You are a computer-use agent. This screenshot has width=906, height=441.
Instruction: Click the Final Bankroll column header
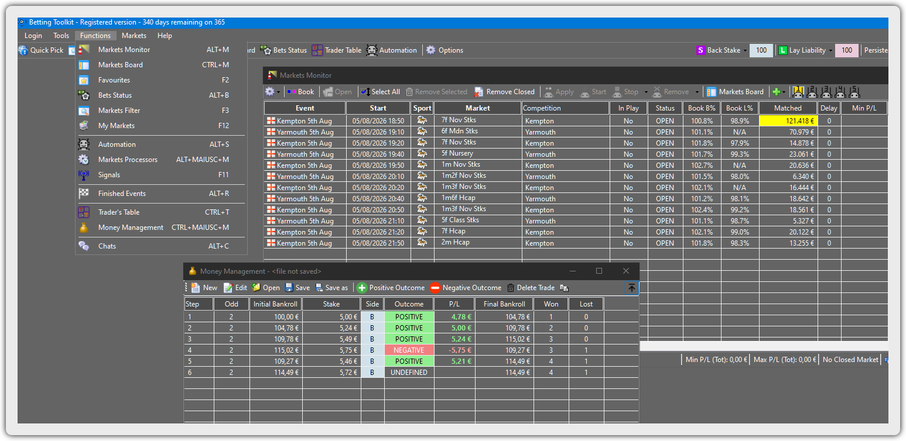tap(504, 304)
